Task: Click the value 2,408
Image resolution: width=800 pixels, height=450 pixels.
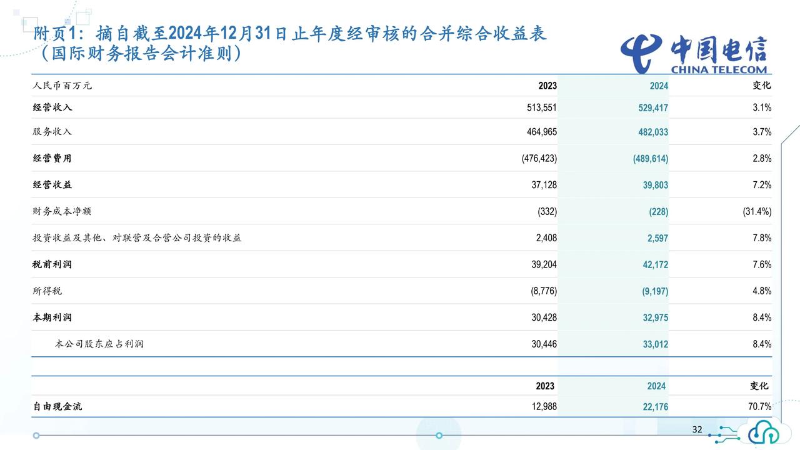Action: pyautogui.click(x=546, y=238)
